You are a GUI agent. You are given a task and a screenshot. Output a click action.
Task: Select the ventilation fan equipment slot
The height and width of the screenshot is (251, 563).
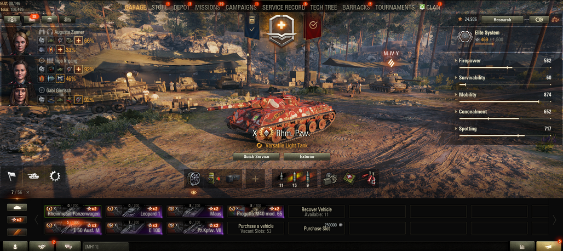tap(194, 179)
